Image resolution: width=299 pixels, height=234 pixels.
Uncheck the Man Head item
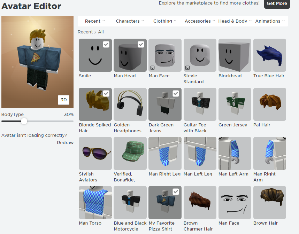(141, 45)
